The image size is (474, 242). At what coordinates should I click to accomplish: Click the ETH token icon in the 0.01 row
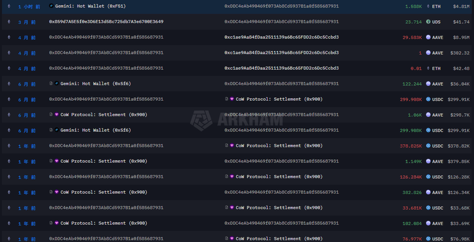point(428,68)
